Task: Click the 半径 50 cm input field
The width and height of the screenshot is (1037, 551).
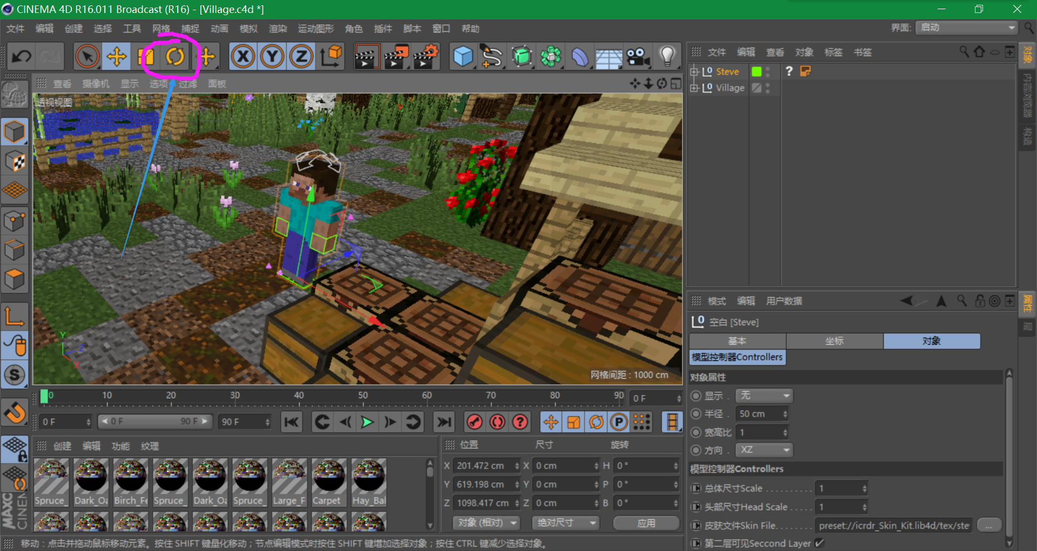Action: (762, 414)
